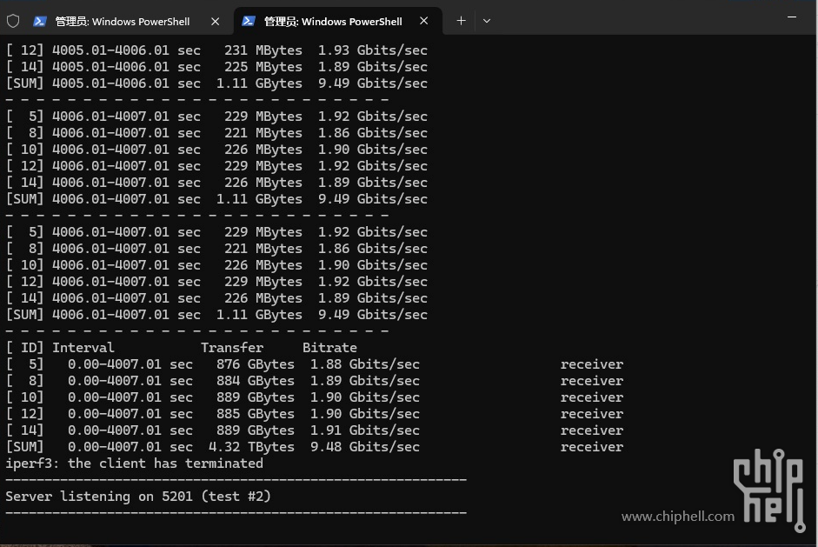Image resolution: width=818 pixels, height=547 pixels.
Task: Click the chiphell logo watermark
Action: [x=769, y=487]
